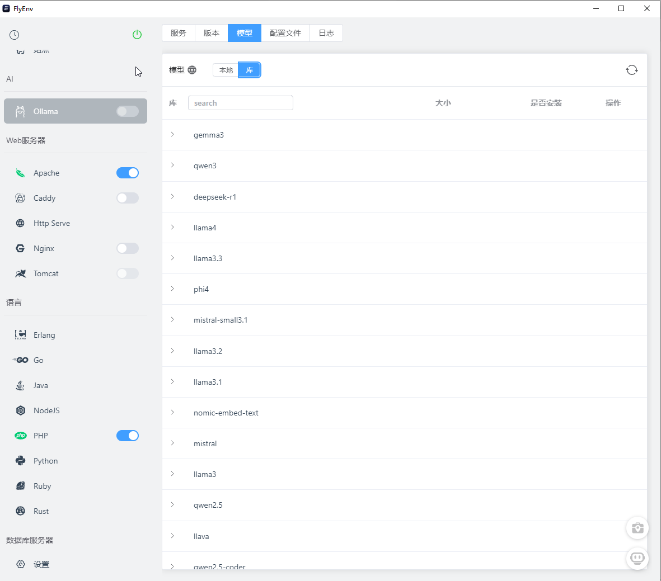Enable the Nginx switch
Screen dimensions: 661x581
coord(127,249)
